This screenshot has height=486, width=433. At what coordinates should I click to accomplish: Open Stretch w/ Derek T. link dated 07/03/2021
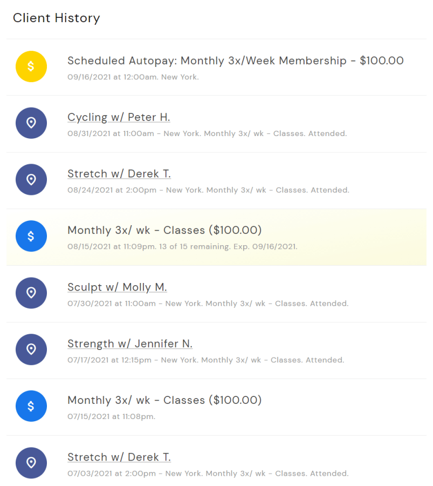(119, 457)
